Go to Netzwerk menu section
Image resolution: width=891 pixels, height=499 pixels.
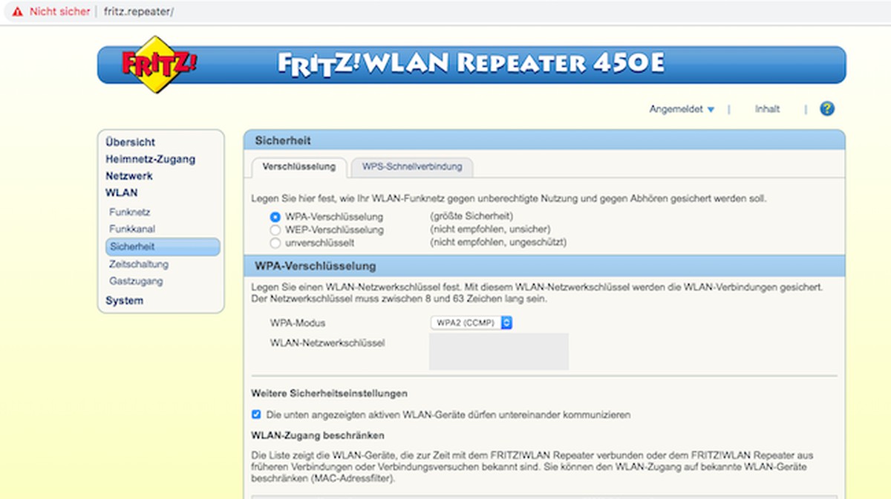pyautogui.click(x=129, y=176)
